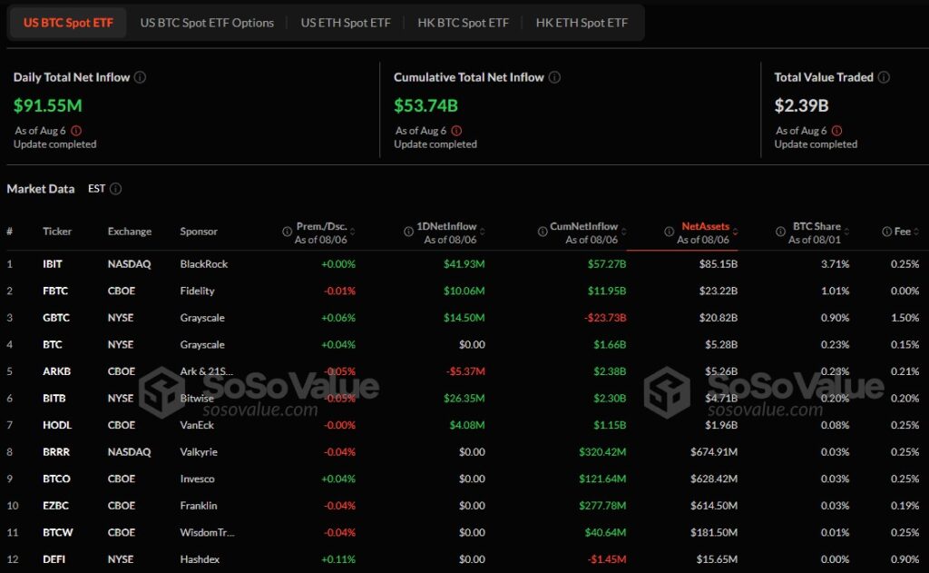929x573 pixels.
Task: Switch to US ETH Spot ETF tab
Action: [346, 23]
